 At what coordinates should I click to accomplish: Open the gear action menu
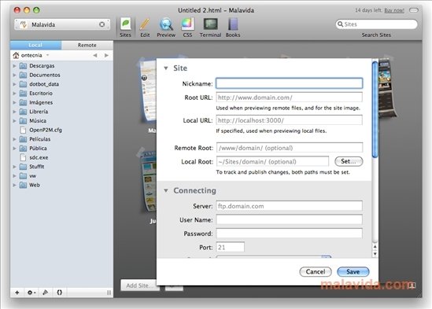[31, 292]
